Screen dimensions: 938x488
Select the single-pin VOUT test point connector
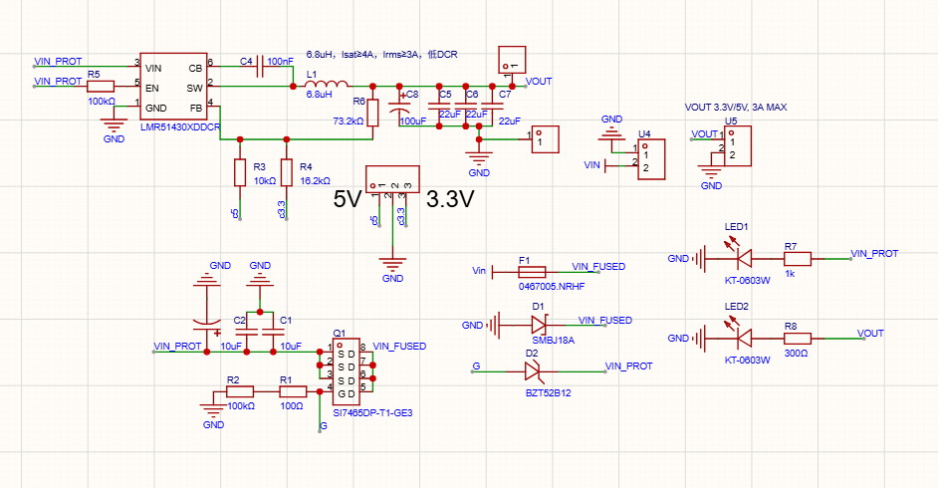click(x=512, y=60)
